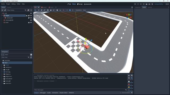
Task: Click the group selected node icon
Action: coord(54,10)
